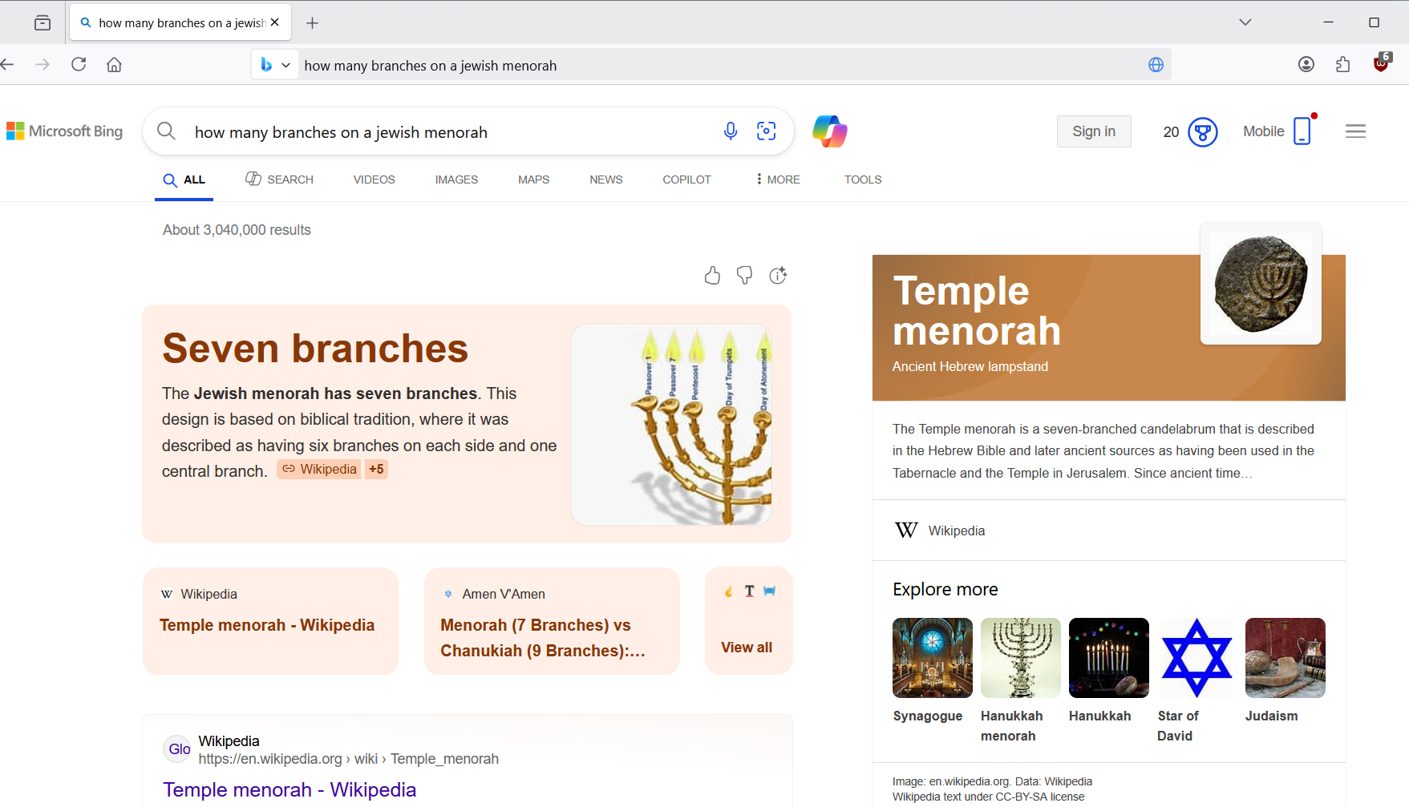This screenshot has width=1409, height=807.
Task: Open Bing search engine selector dropdown
Action: (x=274, y=65)
